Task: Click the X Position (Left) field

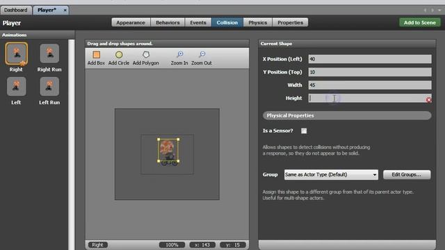Action: pos(370,59)
